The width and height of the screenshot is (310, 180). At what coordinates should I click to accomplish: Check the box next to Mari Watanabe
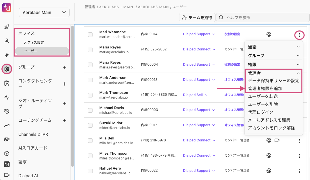[90, 34]
